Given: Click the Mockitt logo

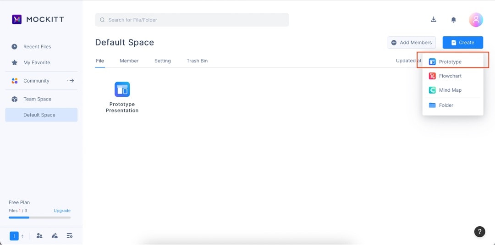Looking at the screenshot, I should (38, 19).
